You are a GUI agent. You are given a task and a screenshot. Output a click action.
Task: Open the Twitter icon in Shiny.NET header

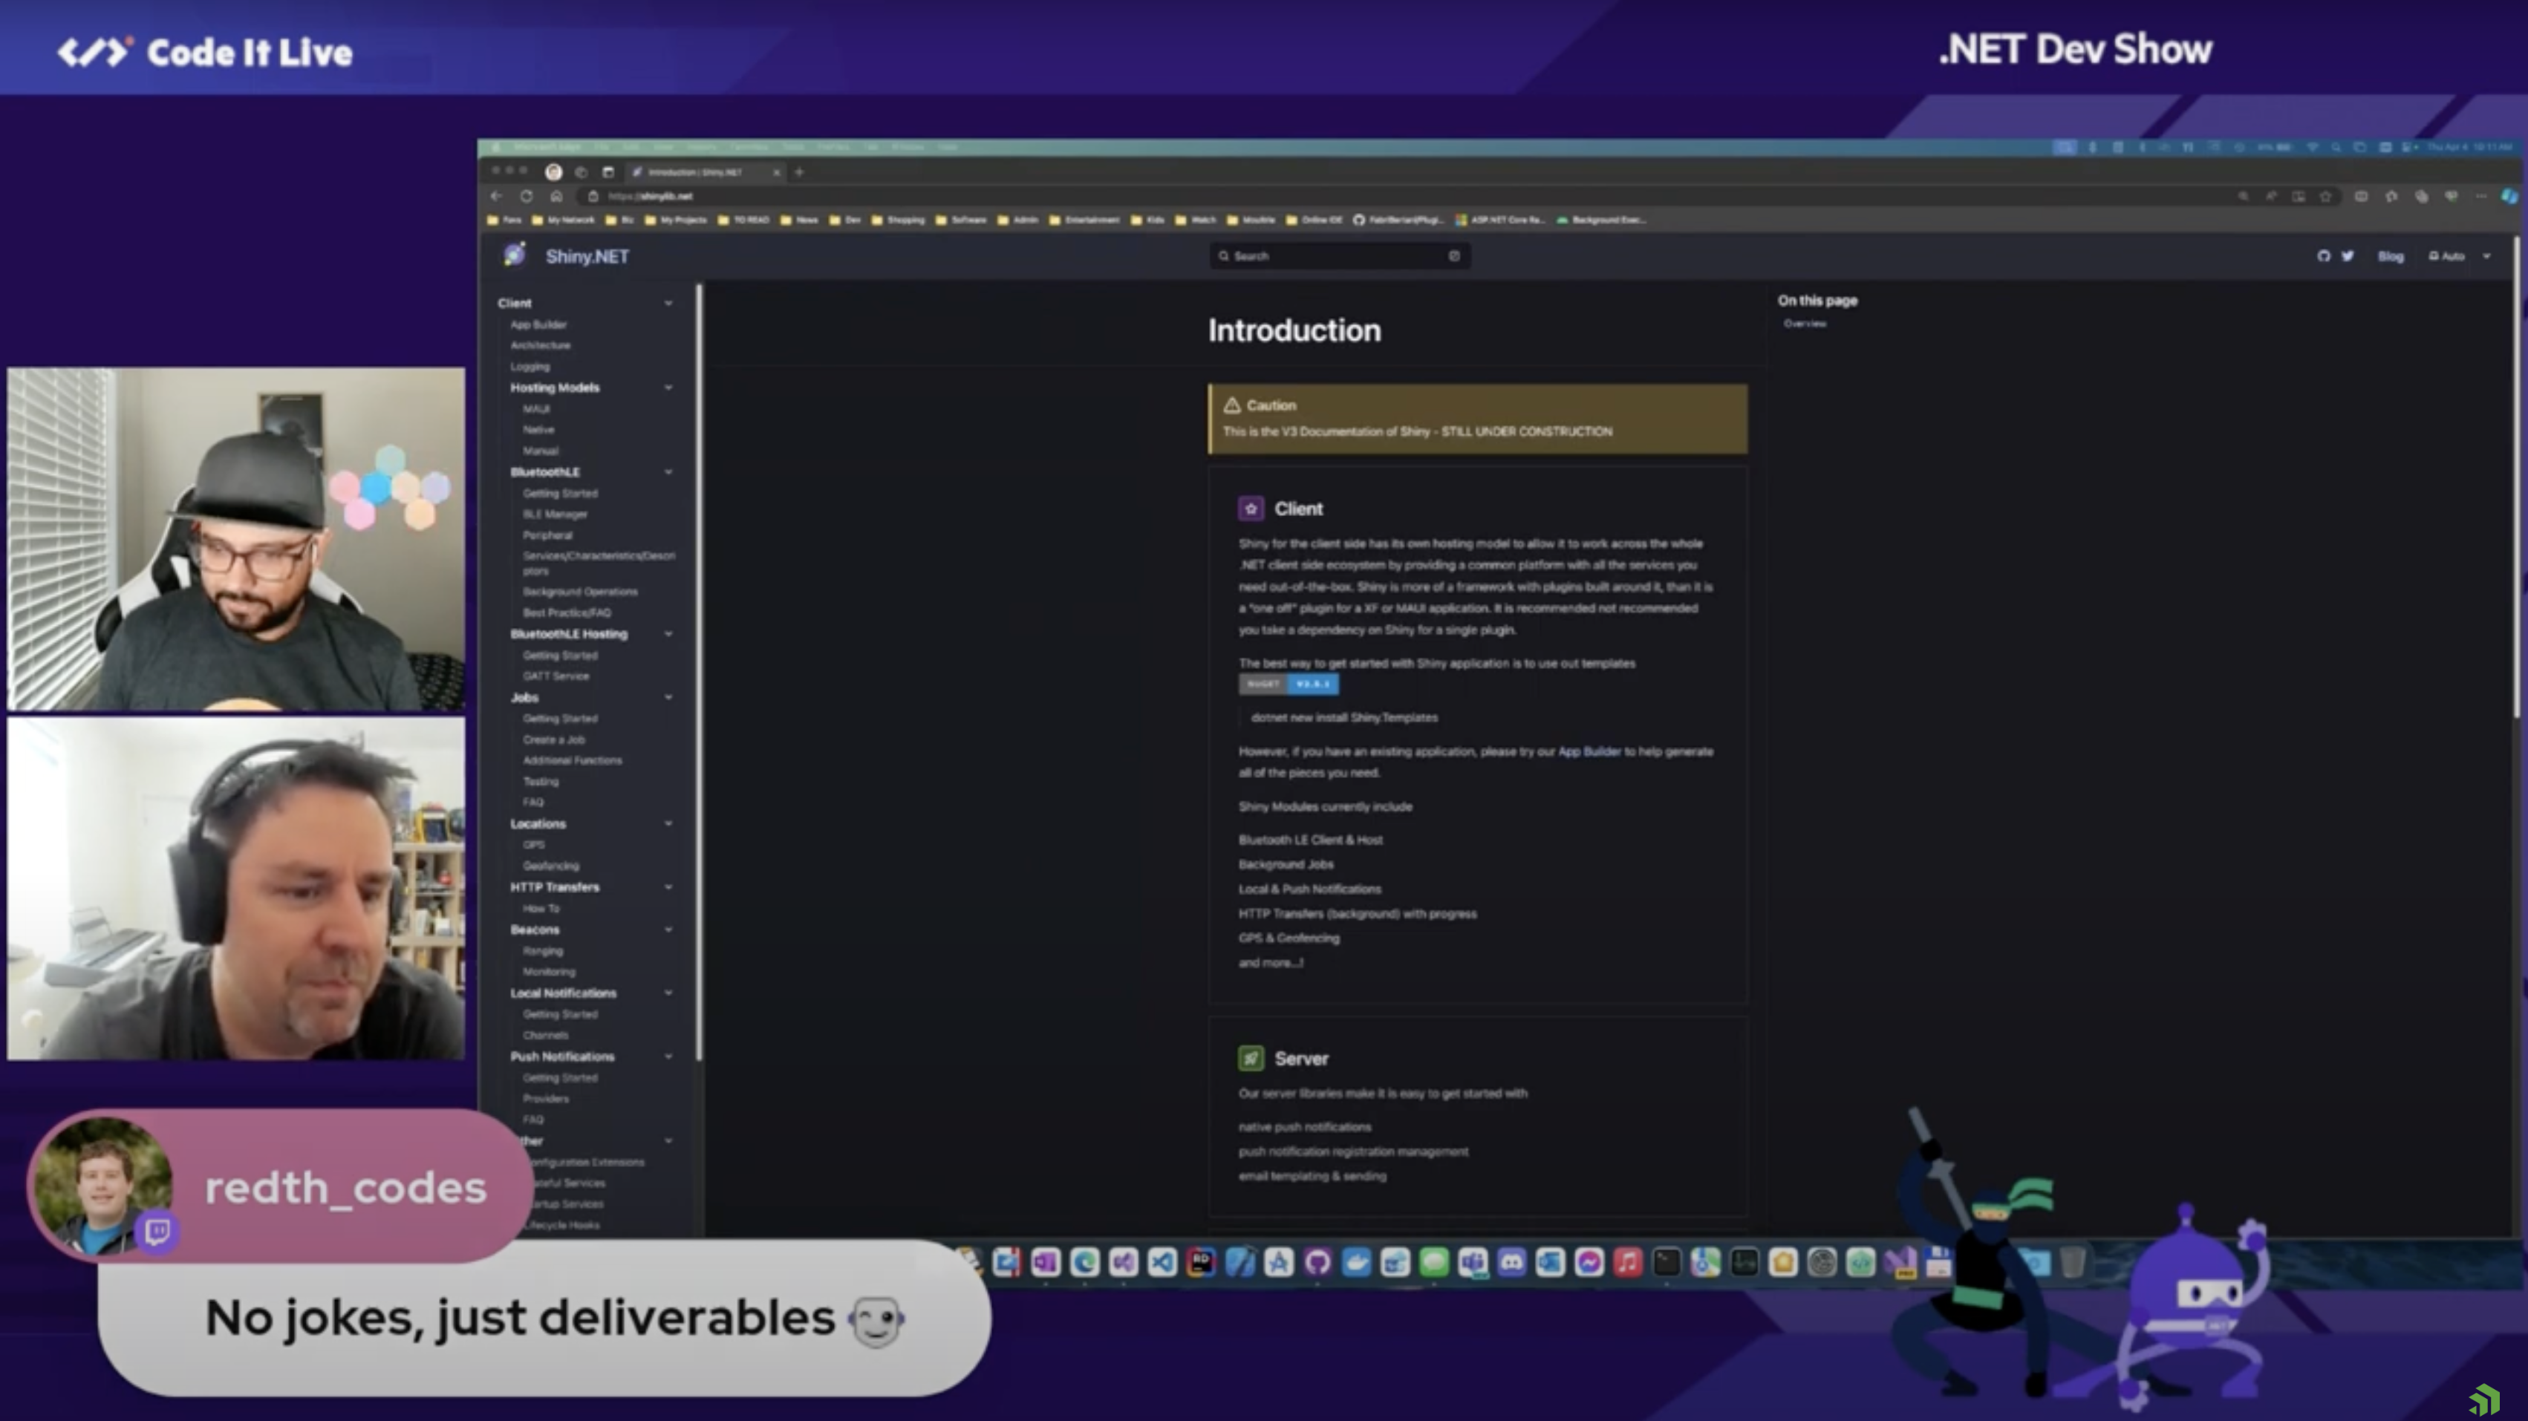2348,256
